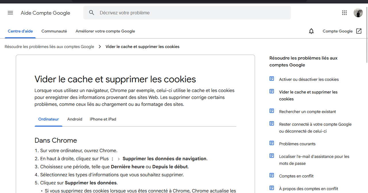Open Rester connecté à votre compte article
368x193 pixels.
pos(315,128)
